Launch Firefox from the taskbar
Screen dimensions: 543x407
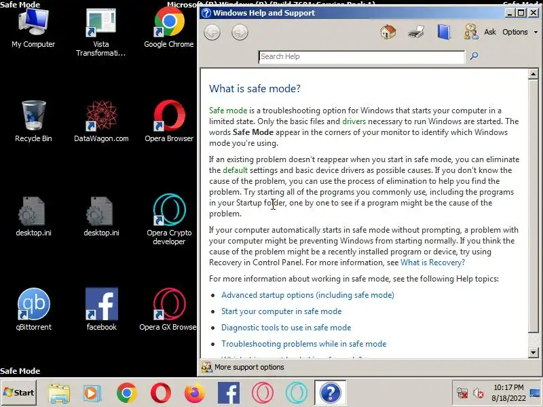[194, 393]
